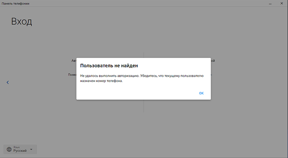This screenshot has width=288, height=158.
Task: Click the vertical divider below the dialog
Action: [144, 106]
